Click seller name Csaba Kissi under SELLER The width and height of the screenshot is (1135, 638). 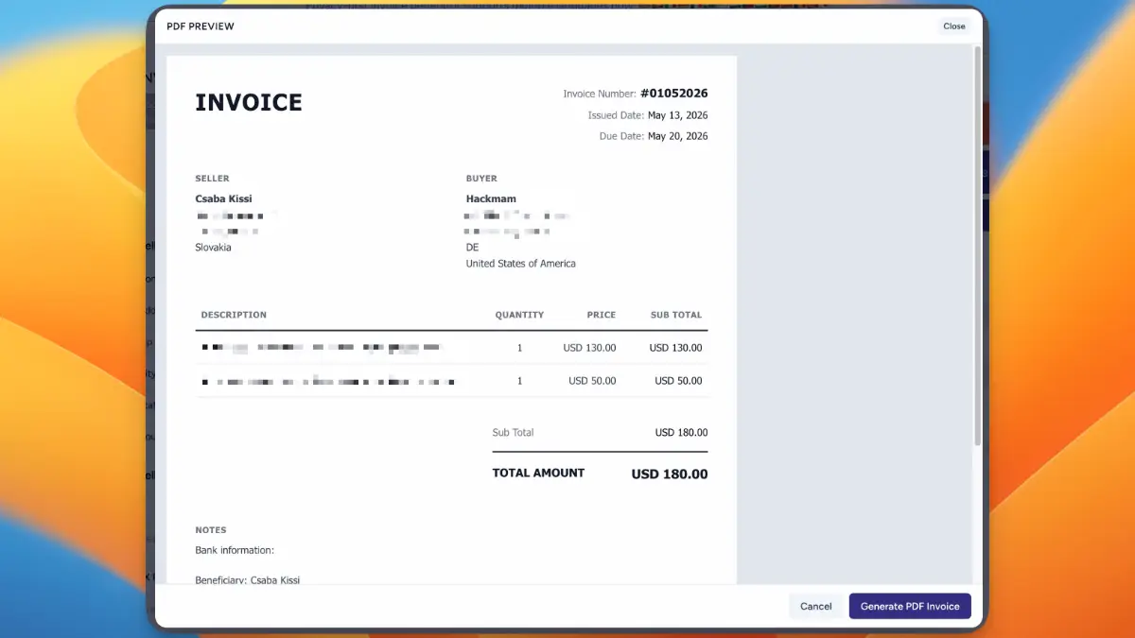click(223, 198)
